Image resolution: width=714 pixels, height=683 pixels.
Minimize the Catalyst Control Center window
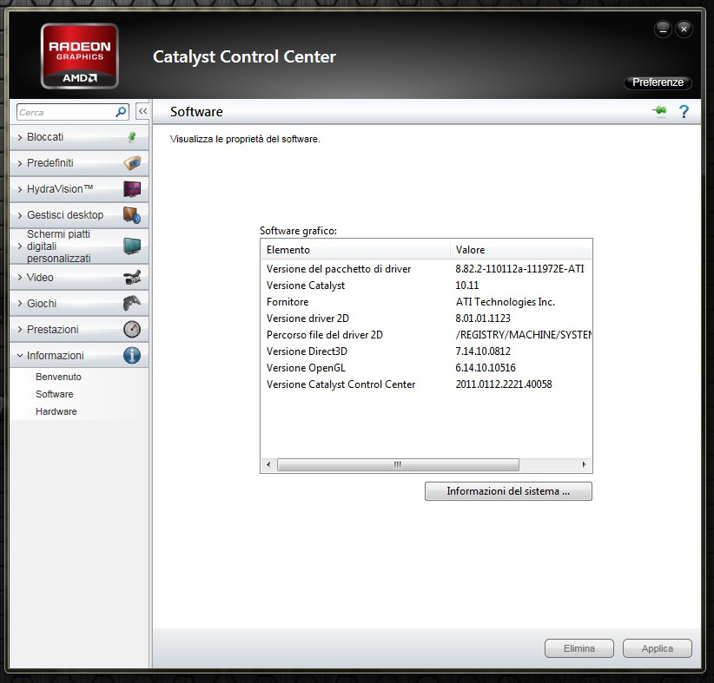coord(663,30)
